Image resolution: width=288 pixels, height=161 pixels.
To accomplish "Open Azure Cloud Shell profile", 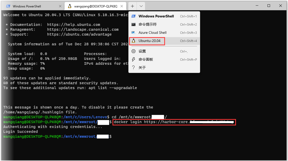I will pos(164,33).
